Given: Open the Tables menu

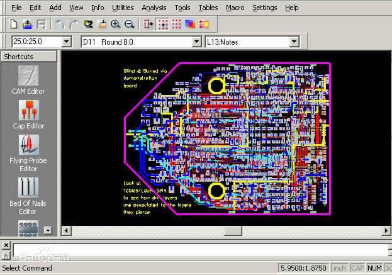Looking at the screenshot, I should (208, 8).
